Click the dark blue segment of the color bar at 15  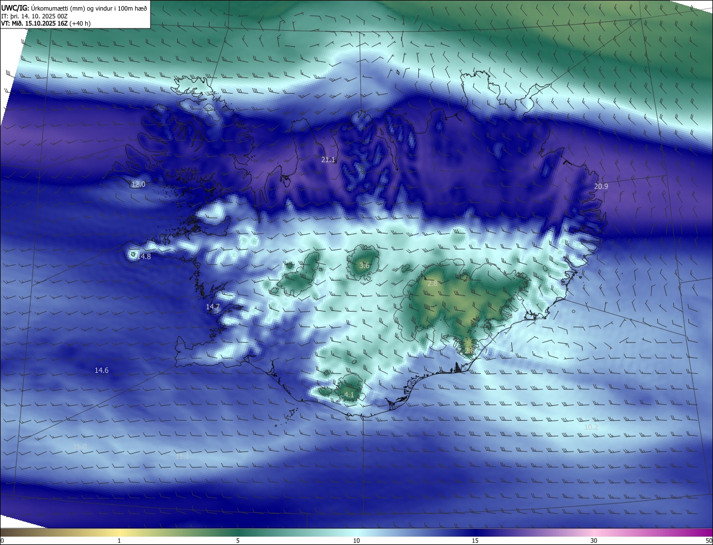(475, 532)
